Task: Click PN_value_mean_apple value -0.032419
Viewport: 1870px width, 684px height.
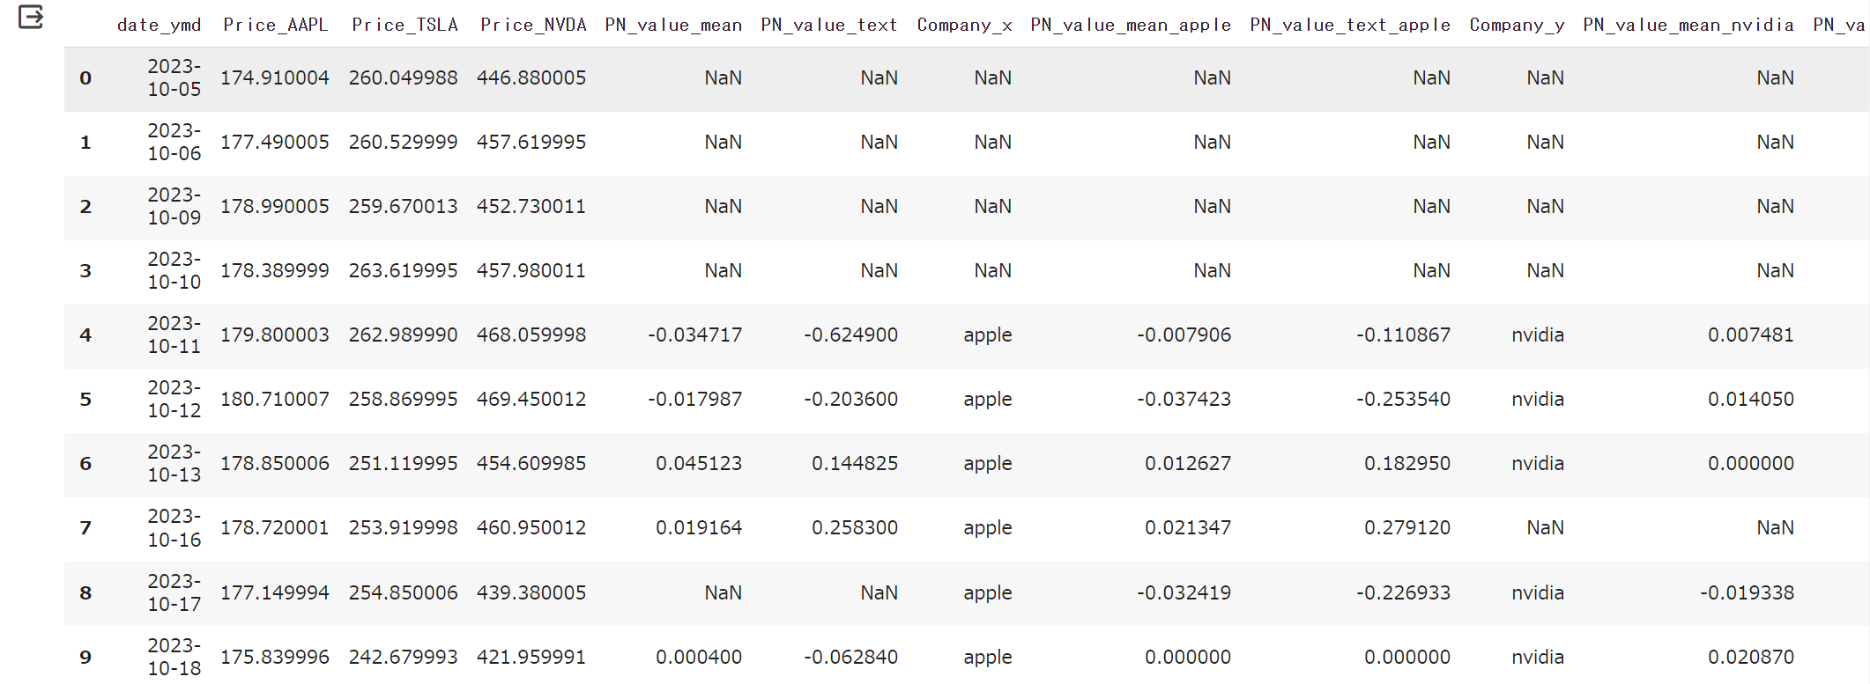Action: coord(1184,593)
